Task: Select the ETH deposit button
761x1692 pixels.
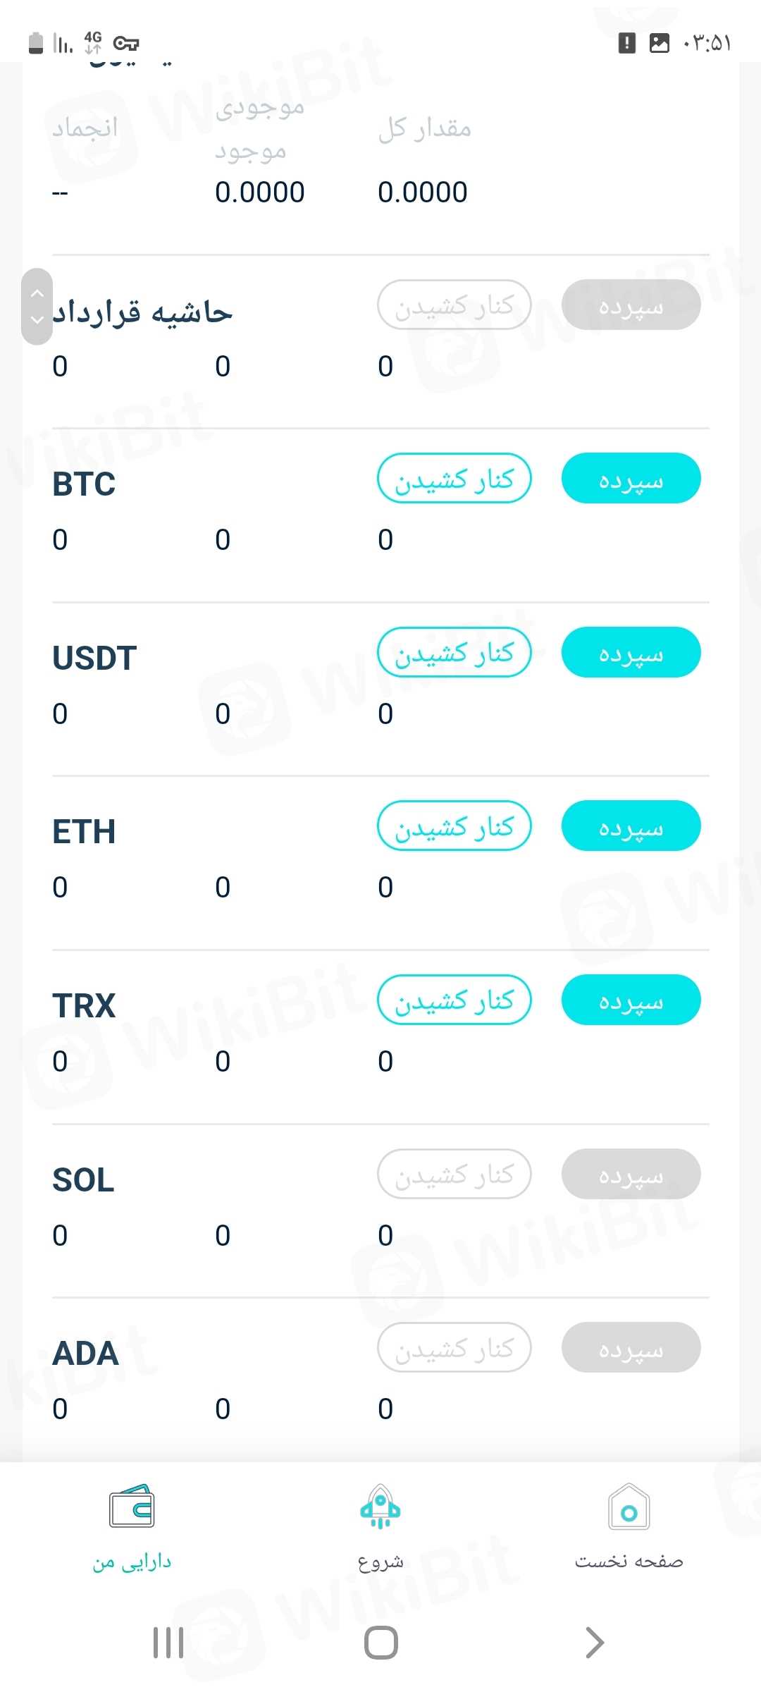Action: [x=631, y=826]
